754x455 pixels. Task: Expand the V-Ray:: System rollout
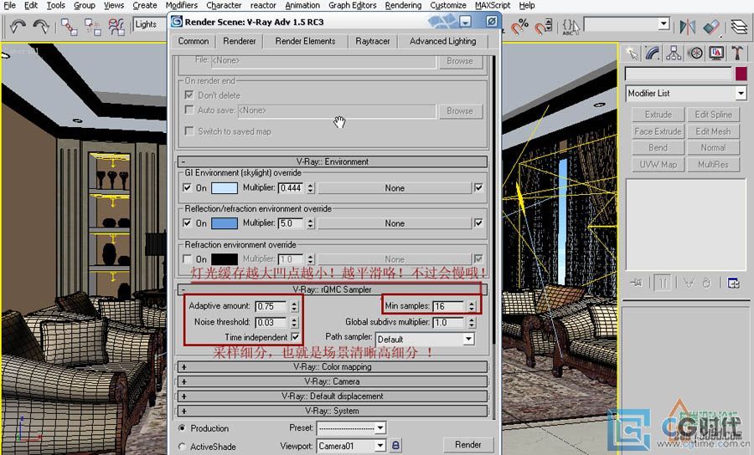pos(333,411)
